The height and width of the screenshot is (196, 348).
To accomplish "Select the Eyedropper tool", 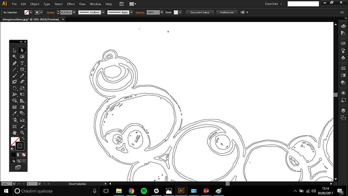I will pos(15,113).
